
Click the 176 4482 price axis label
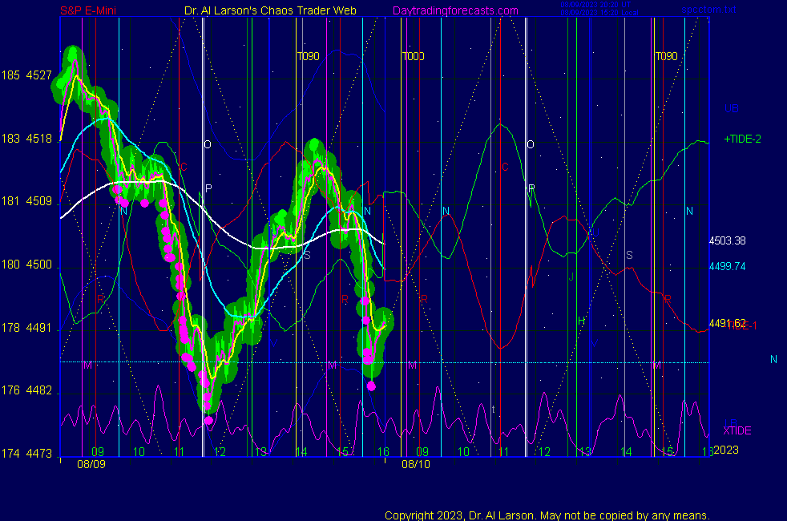pos(27,391)
